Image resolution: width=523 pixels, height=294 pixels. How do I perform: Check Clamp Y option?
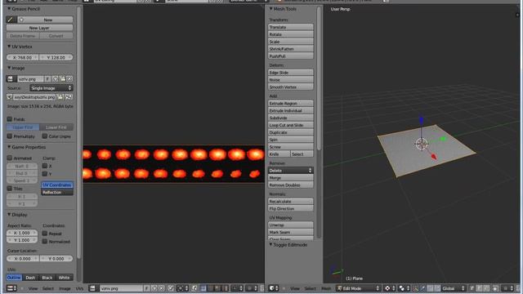click(x=45, y=174)
